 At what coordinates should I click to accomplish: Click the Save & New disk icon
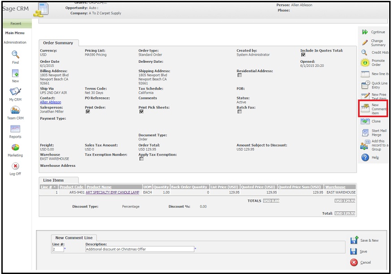(x=354, y=240)
